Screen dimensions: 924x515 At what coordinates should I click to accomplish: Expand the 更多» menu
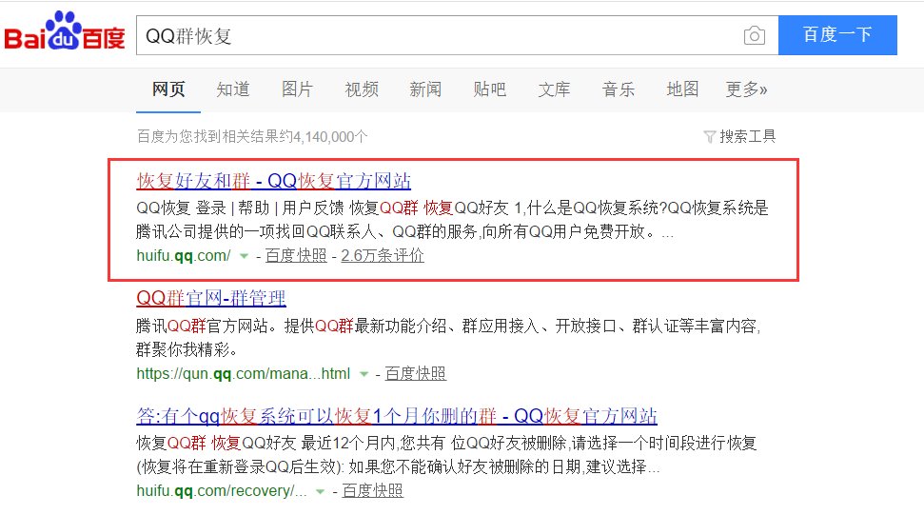pos(746,89)
